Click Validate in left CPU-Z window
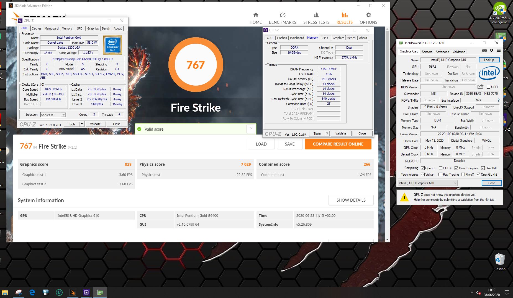Image resolution: width=513 pixels, height=298 pixels. click(x=95, y=124)
